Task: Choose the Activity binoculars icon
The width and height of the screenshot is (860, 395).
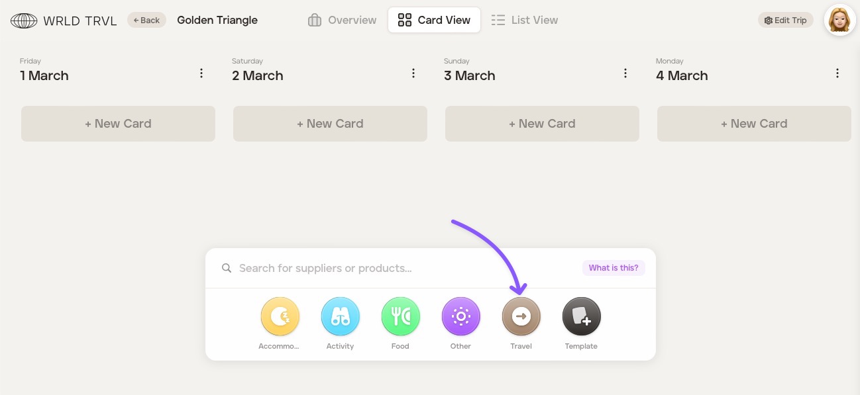Action: [340, 317]
